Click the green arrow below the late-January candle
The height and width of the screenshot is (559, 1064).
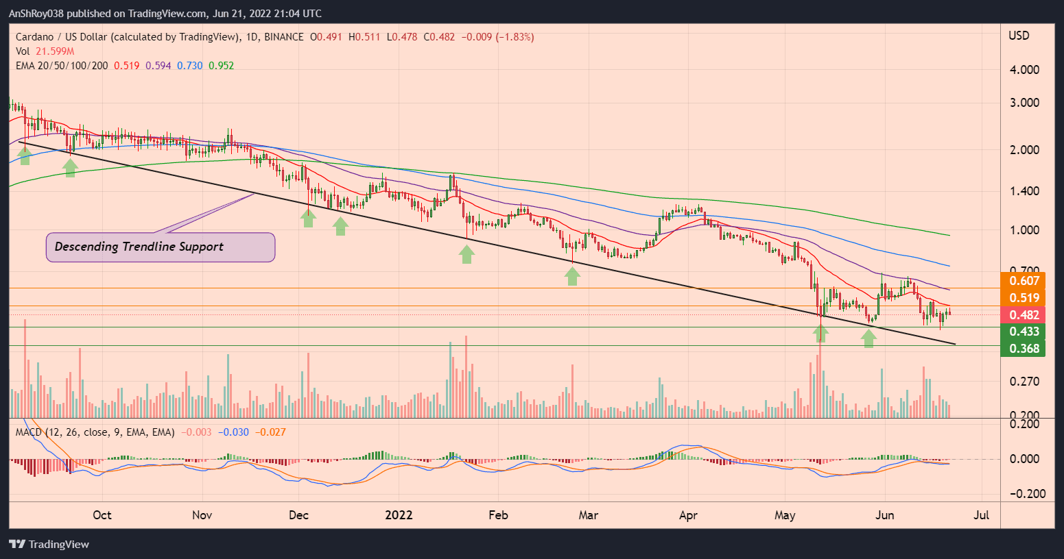tap(466, 255)
